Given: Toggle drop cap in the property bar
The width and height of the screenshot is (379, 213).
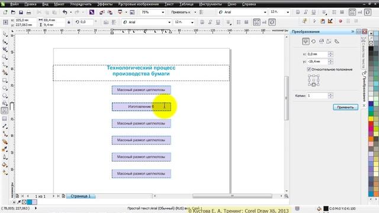Looking at the screenshot, I should pos(246,22).
